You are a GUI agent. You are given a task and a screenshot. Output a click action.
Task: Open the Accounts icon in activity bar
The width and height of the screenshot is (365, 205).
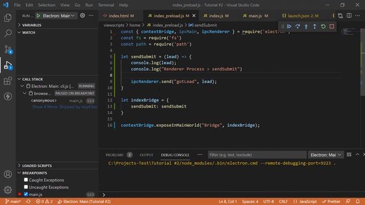coord(7,174)
